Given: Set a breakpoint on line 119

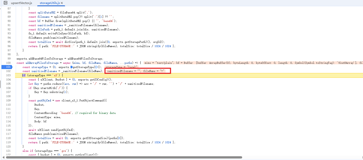Looking at the screenshot, I should pyautogui.click(x=9, y=142).
